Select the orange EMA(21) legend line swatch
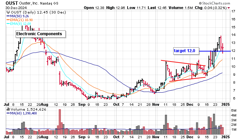The image size is (242, 140). 8,20
